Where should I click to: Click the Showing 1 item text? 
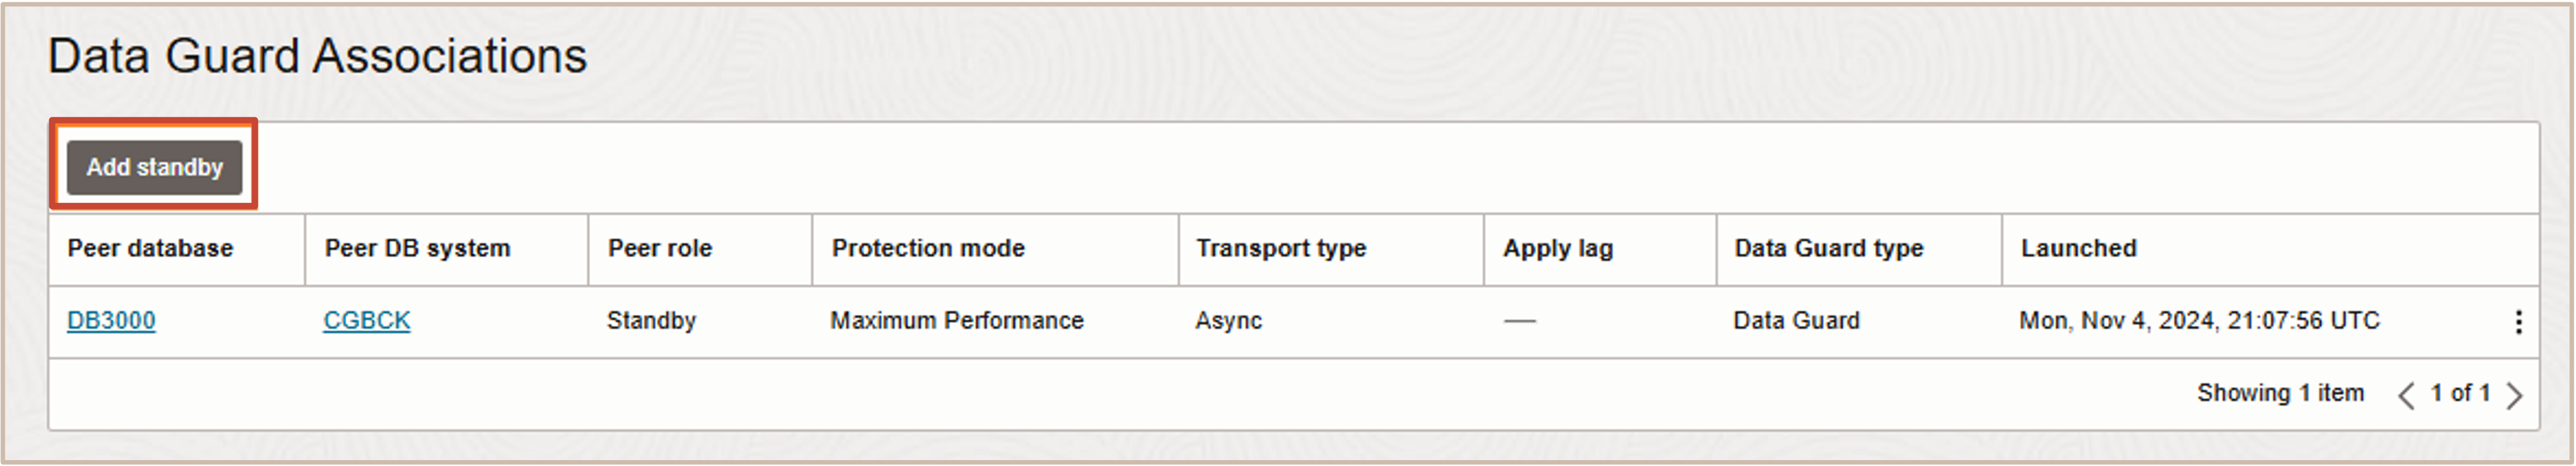[2280, 393]
